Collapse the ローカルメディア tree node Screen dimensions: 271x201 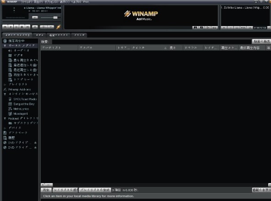[5, 46]
